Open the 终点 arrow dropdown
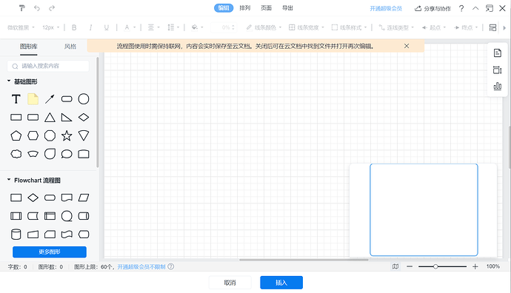This screenshot has height=293, width=511. pos(466,27)
